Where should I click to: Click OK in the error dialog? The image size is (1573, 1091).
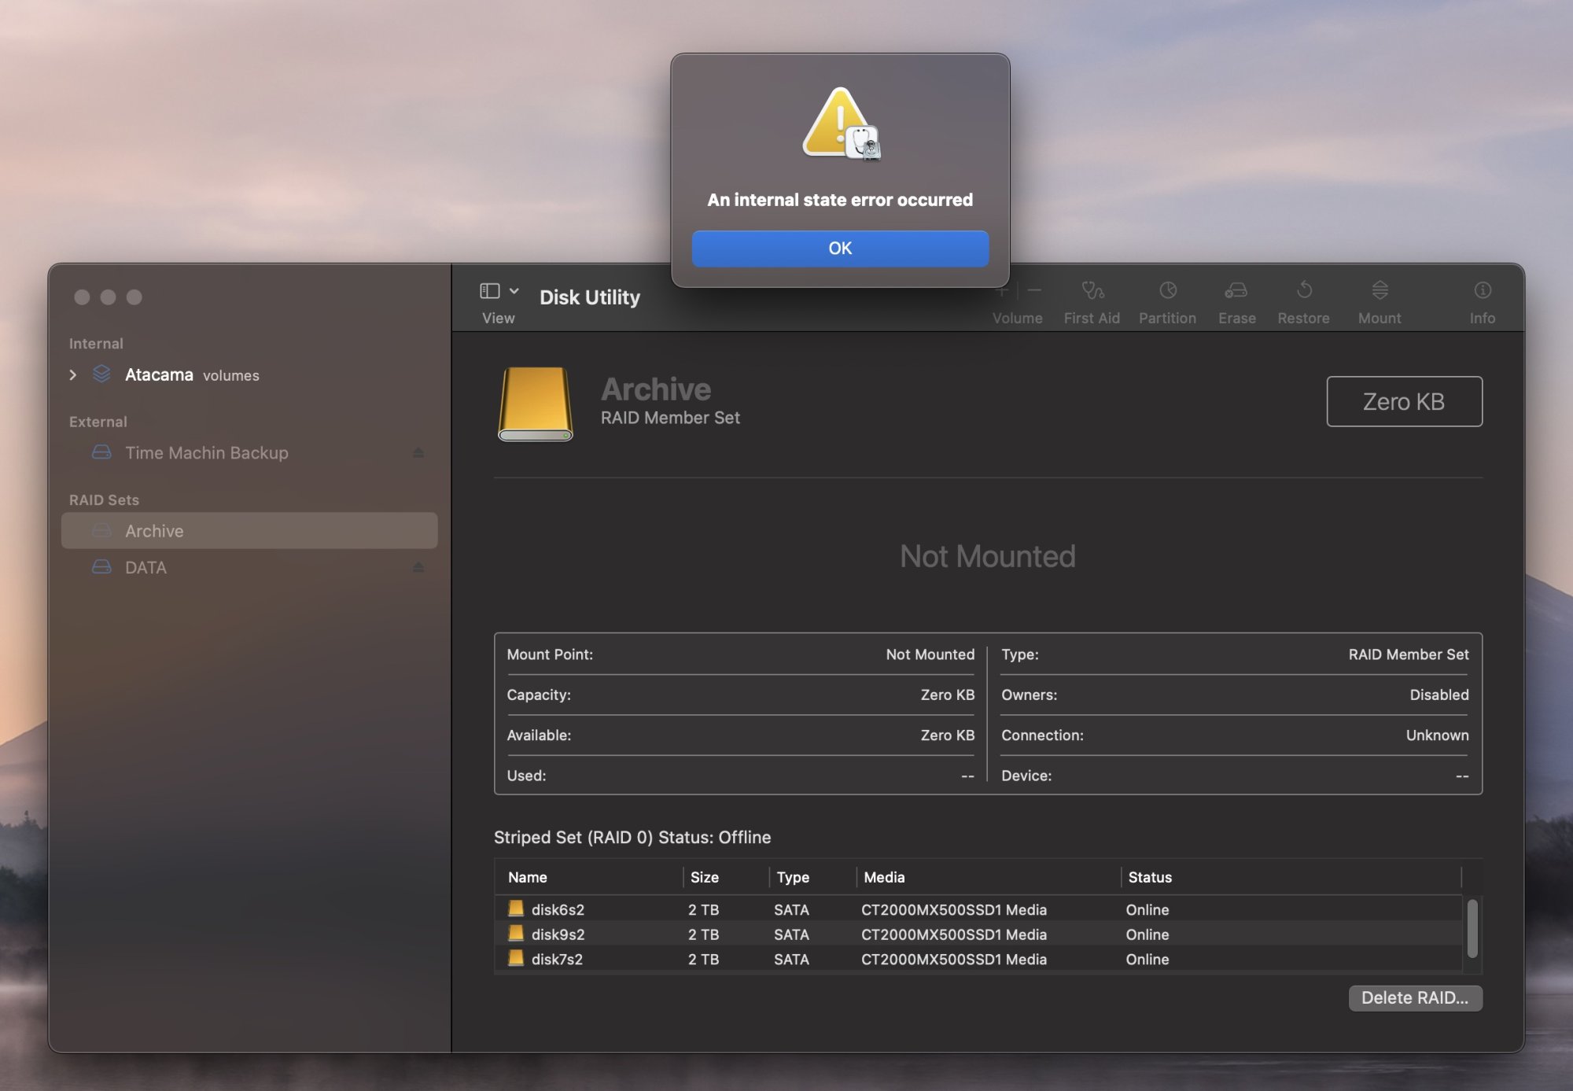click(840, 249)
